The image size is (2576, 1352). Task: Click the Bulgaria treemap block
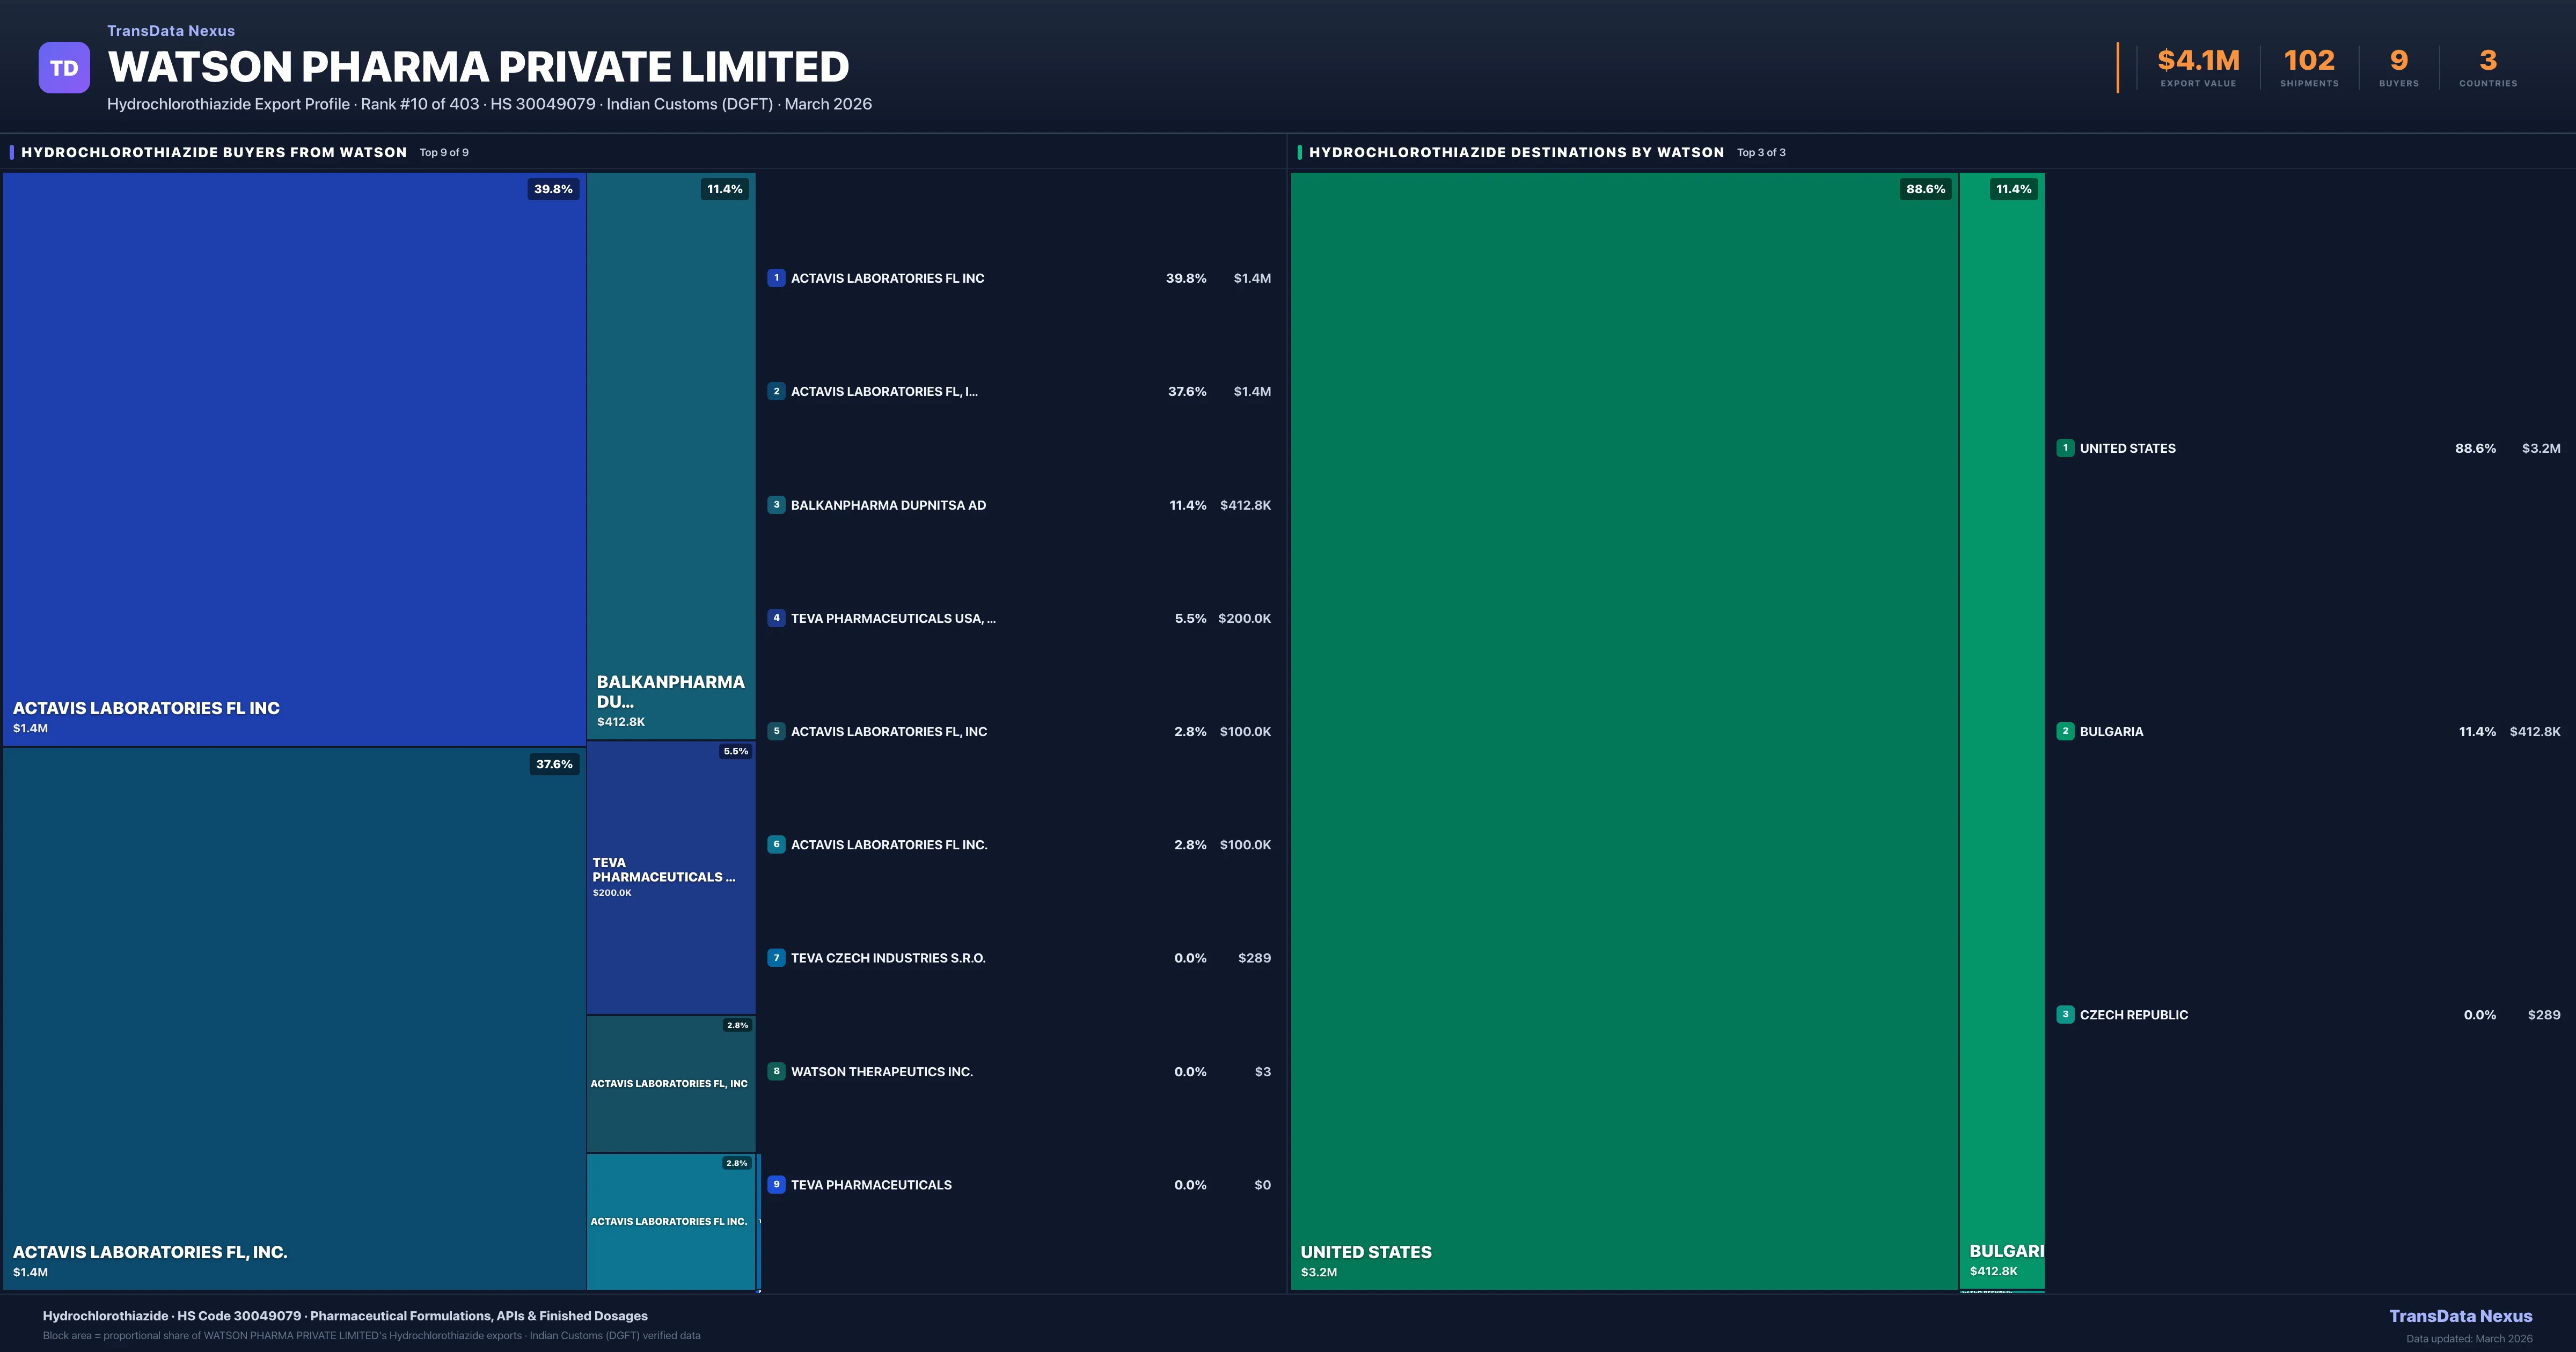(x=2001, y=730)
